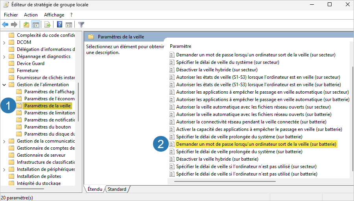Click the Back arrow toolbar icon

5,25
